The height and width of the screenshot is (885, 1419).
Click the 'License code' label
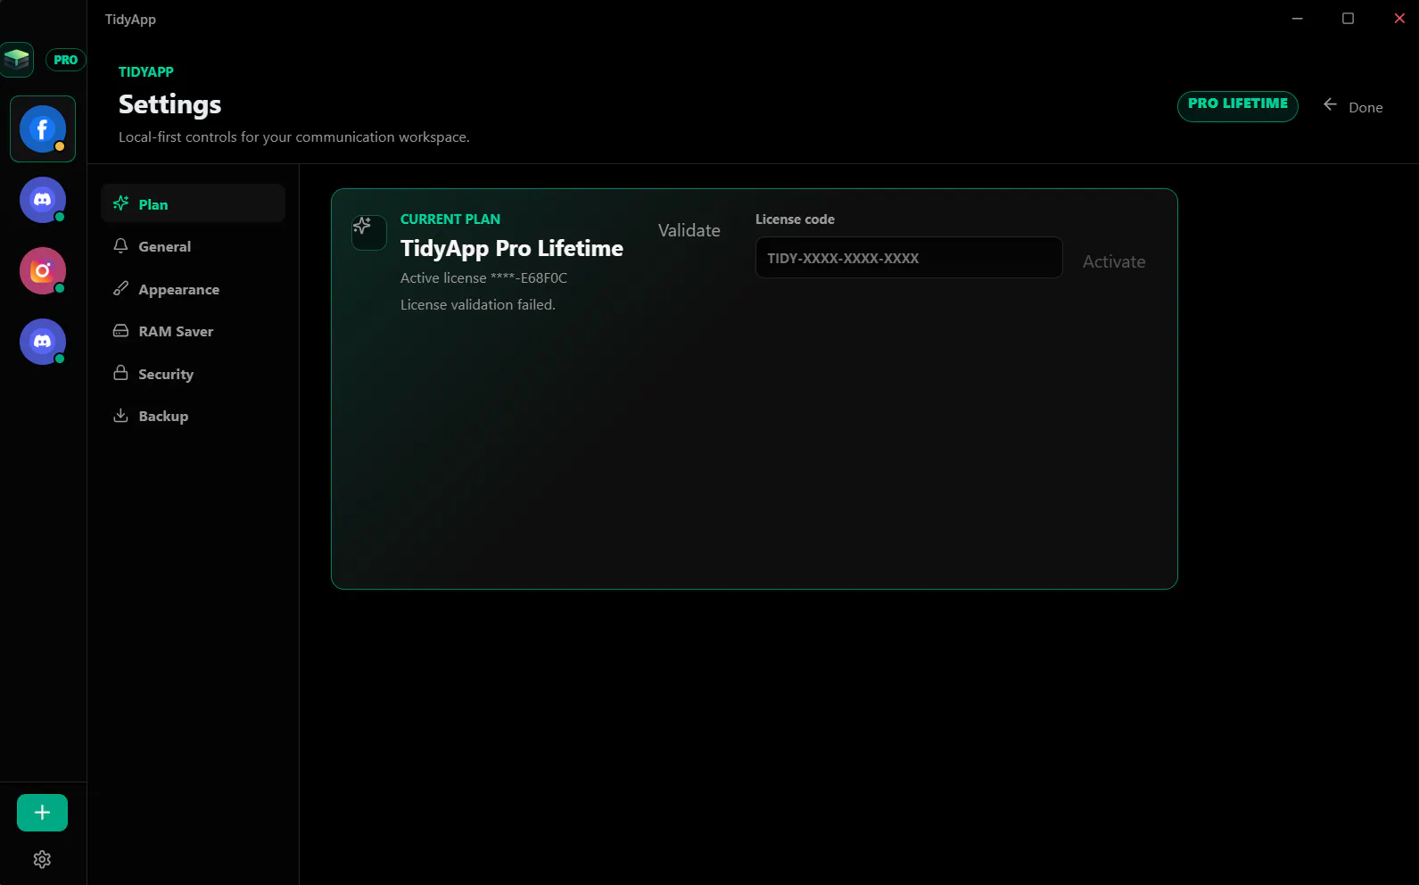click(x=795, y=219)
